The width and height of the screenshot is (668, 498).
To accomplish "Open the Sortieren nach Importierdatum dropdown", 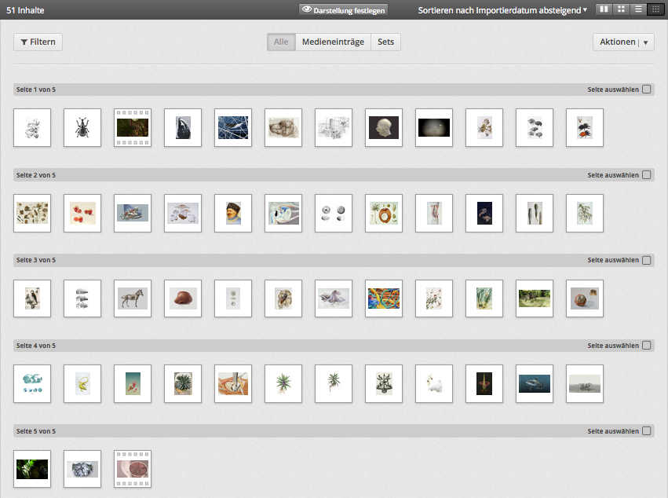I will pos(502,10).
